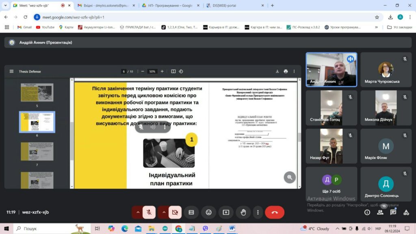Click the magnifier zoom button on presentation
This screenshot has height=234, width=416.
tap(289, 177)
